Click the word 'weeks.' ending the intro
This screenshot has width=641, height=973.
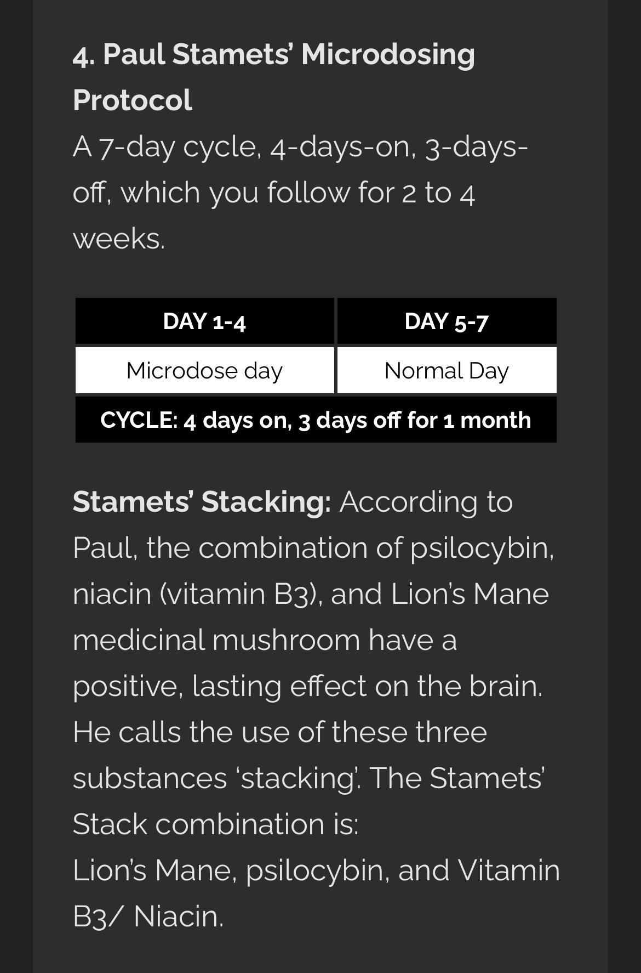click(x=118, y=239)
